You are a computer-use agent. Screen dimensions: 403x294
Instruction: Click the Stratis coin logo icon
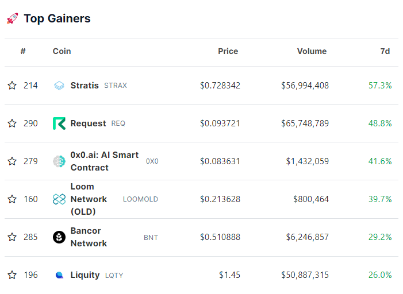click(59, 86)
